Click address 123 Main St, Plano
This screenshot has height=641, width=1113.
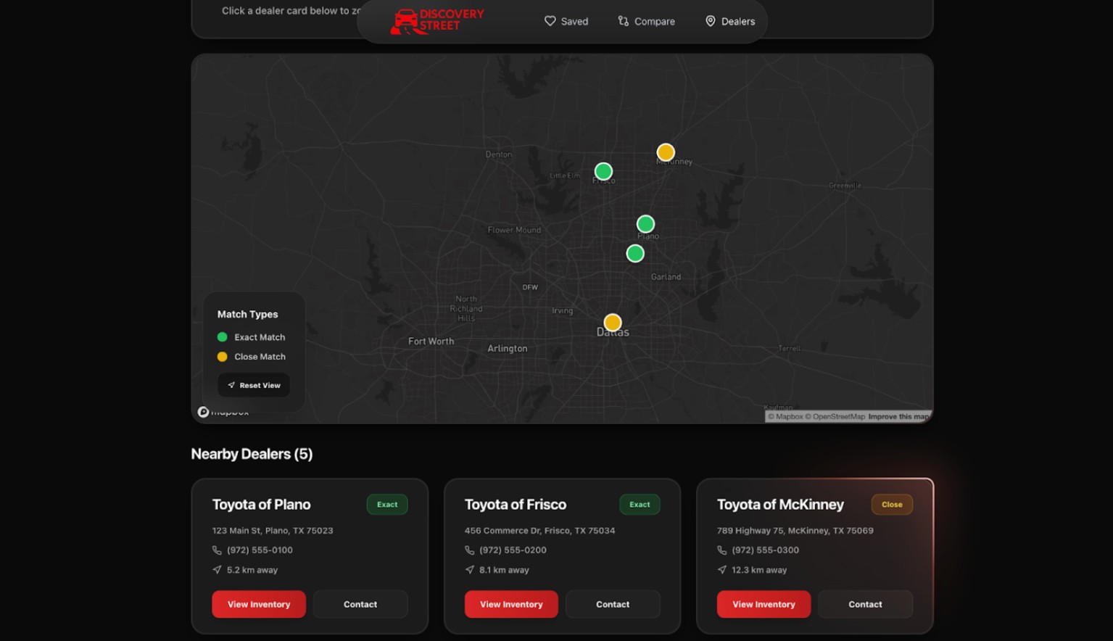click(273, 531)
